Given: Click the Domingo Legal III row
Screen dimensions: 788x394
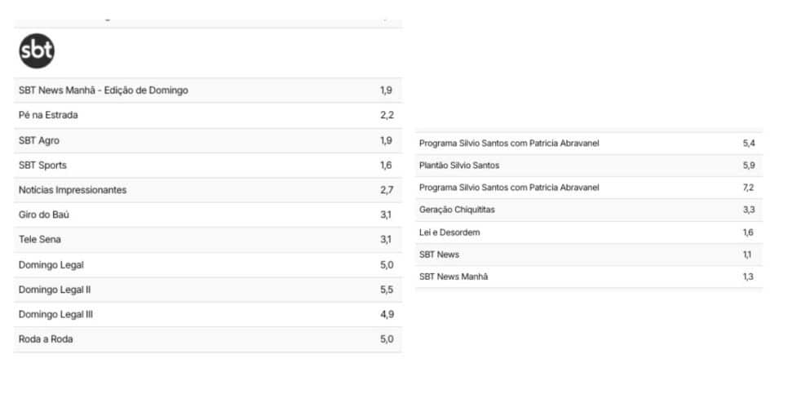Looking at the screenshot, I should pyautogui.click(x=208, y=314).
